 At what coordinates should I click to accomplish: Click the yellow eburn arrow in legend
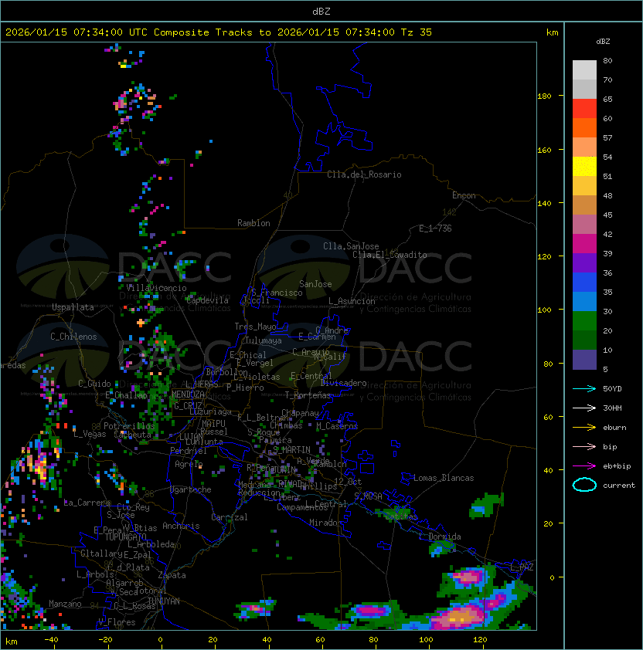(x=584, y=428)
